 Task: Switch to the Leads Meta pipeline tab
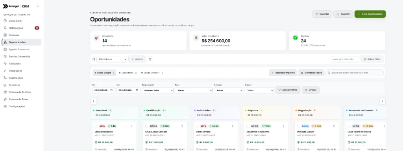[128, 73]
